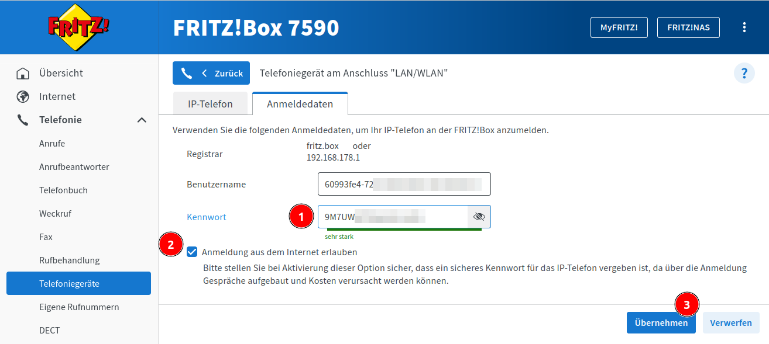769x344 pixels.
Task: Click the Übernehmen button
Action: (661, 323)
